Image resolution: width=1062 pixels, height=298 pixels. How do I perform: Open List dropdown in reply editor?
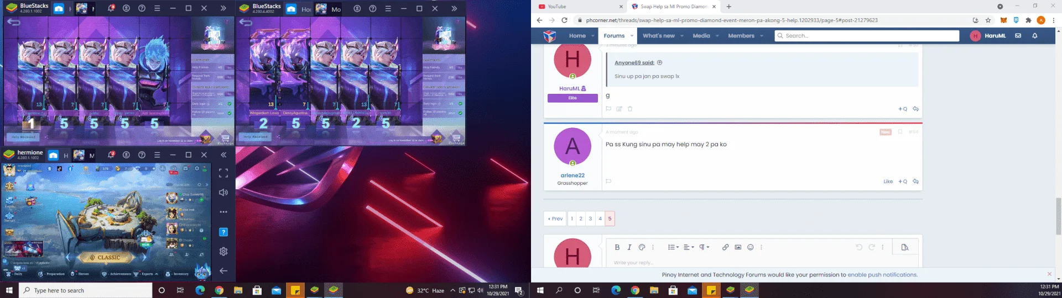coord(673,247)
